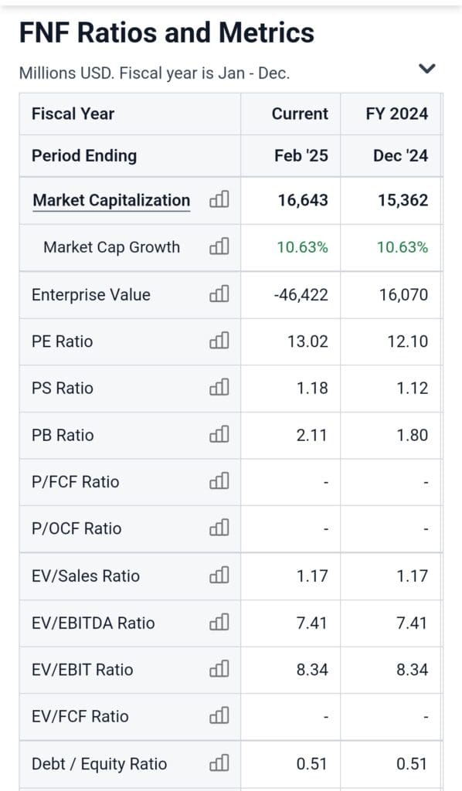Open the EV/Sales Ratio chart icon

(219, 575)
